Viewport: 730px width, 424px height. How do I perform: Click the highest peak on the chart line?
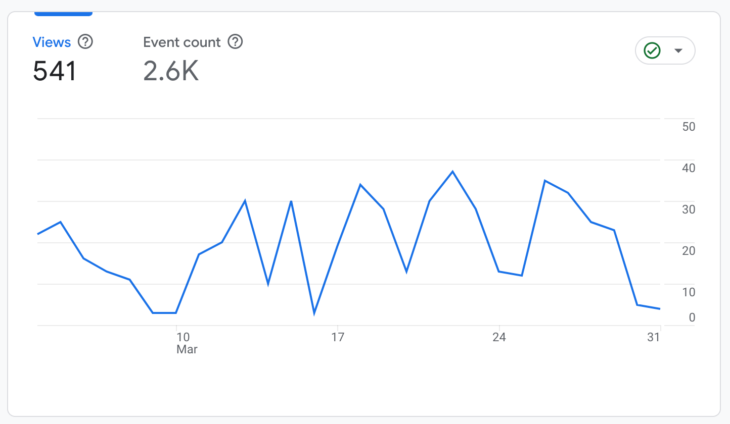tap(452, 172)
